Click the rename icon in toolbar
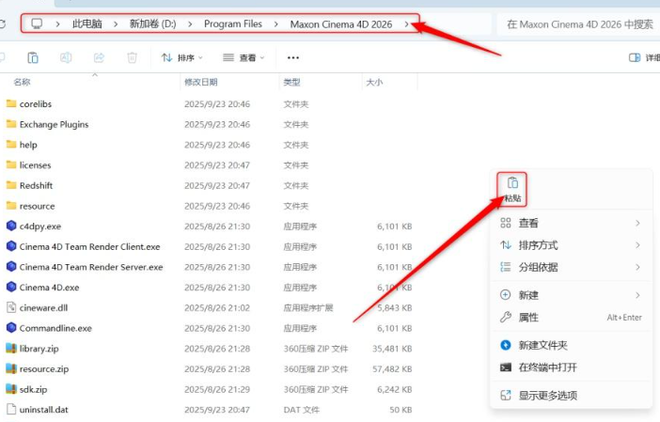 pos(66,57)
